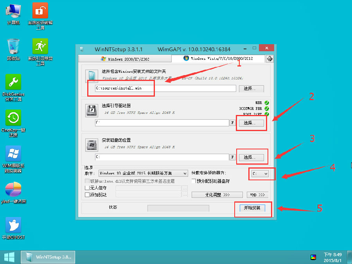Open the 优化调整 >>> settings

point(217,194)
